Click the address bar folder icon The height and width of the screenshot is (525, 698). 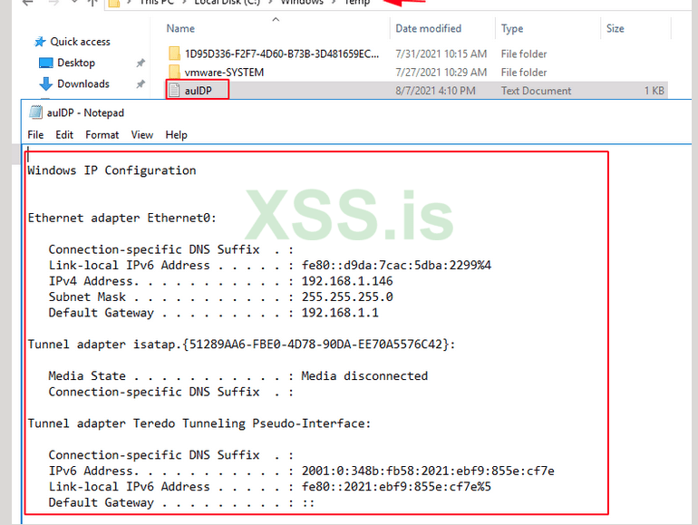pos(114,3)
